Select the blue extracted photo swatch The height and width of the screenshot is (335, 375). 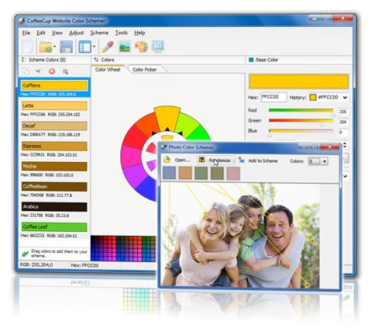170,173
